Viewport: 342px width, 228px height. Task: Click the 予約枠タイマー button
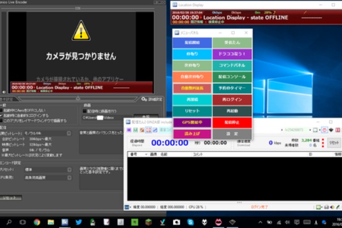232,88
